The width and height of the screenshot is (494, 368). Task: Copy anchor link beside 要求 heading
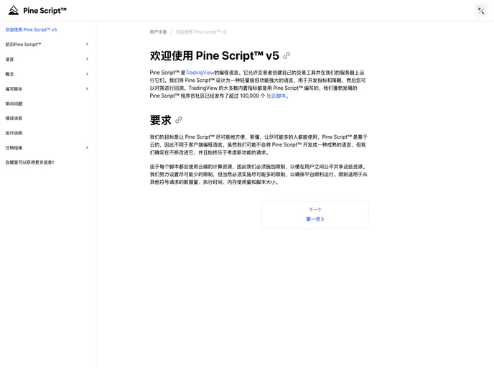pos(179,120)
